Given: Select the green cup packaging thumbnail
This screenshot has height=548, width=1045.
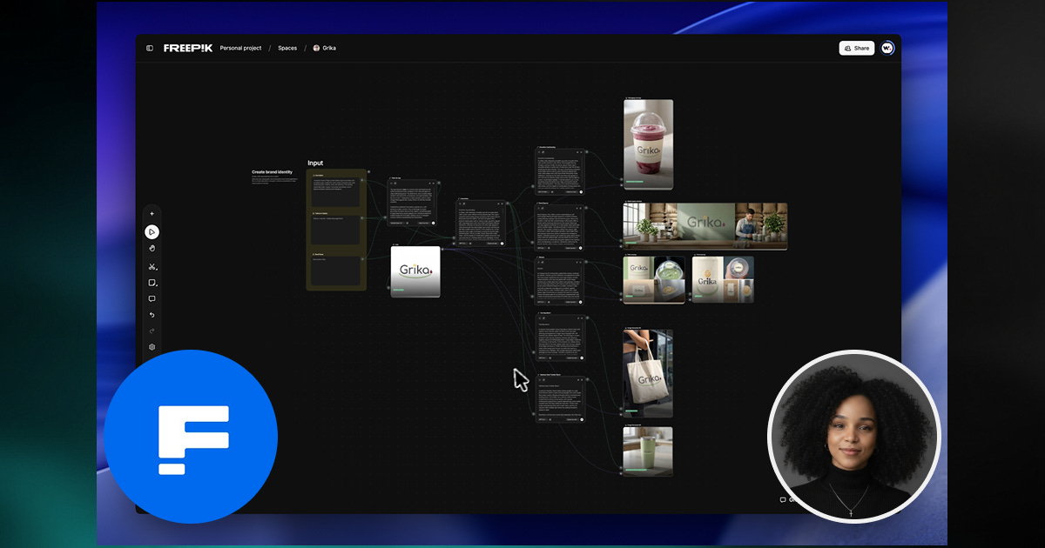Looking at the screenshot, I should pyautogui.click(x=654, y=279).
